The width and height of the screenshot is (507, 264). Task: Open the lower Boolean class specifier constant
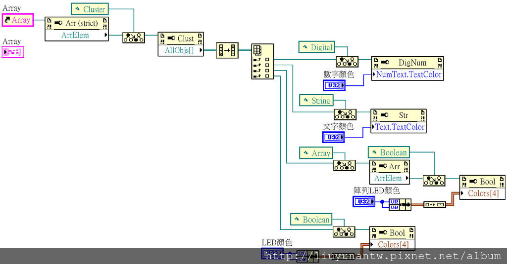311,220
